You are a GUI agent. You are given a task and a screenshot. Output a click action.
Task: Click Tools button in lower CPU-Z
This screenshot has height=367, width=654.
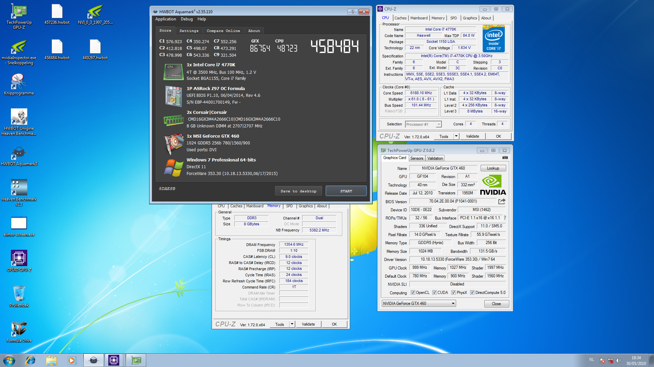[279, 324]
